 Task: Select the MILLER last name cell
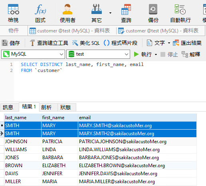coord(23,182)
